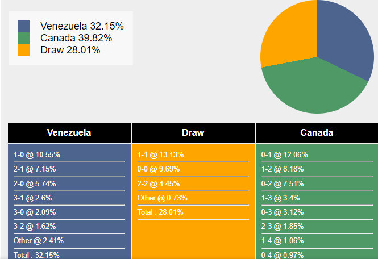Image resolution: width=378 pixels, height=259 pixels.
Task: Click the green Canada pie slice
Action: click(x=313, y=88)
